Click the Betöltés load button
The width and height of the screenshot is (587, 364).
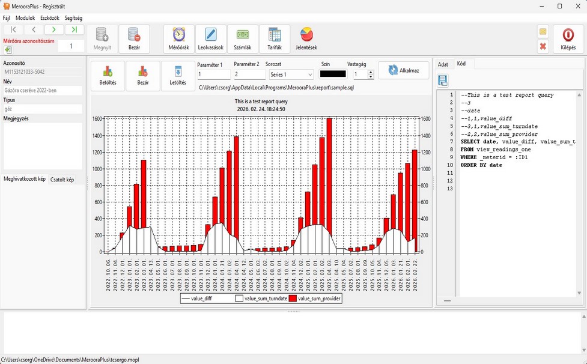(x=108, y=76)
